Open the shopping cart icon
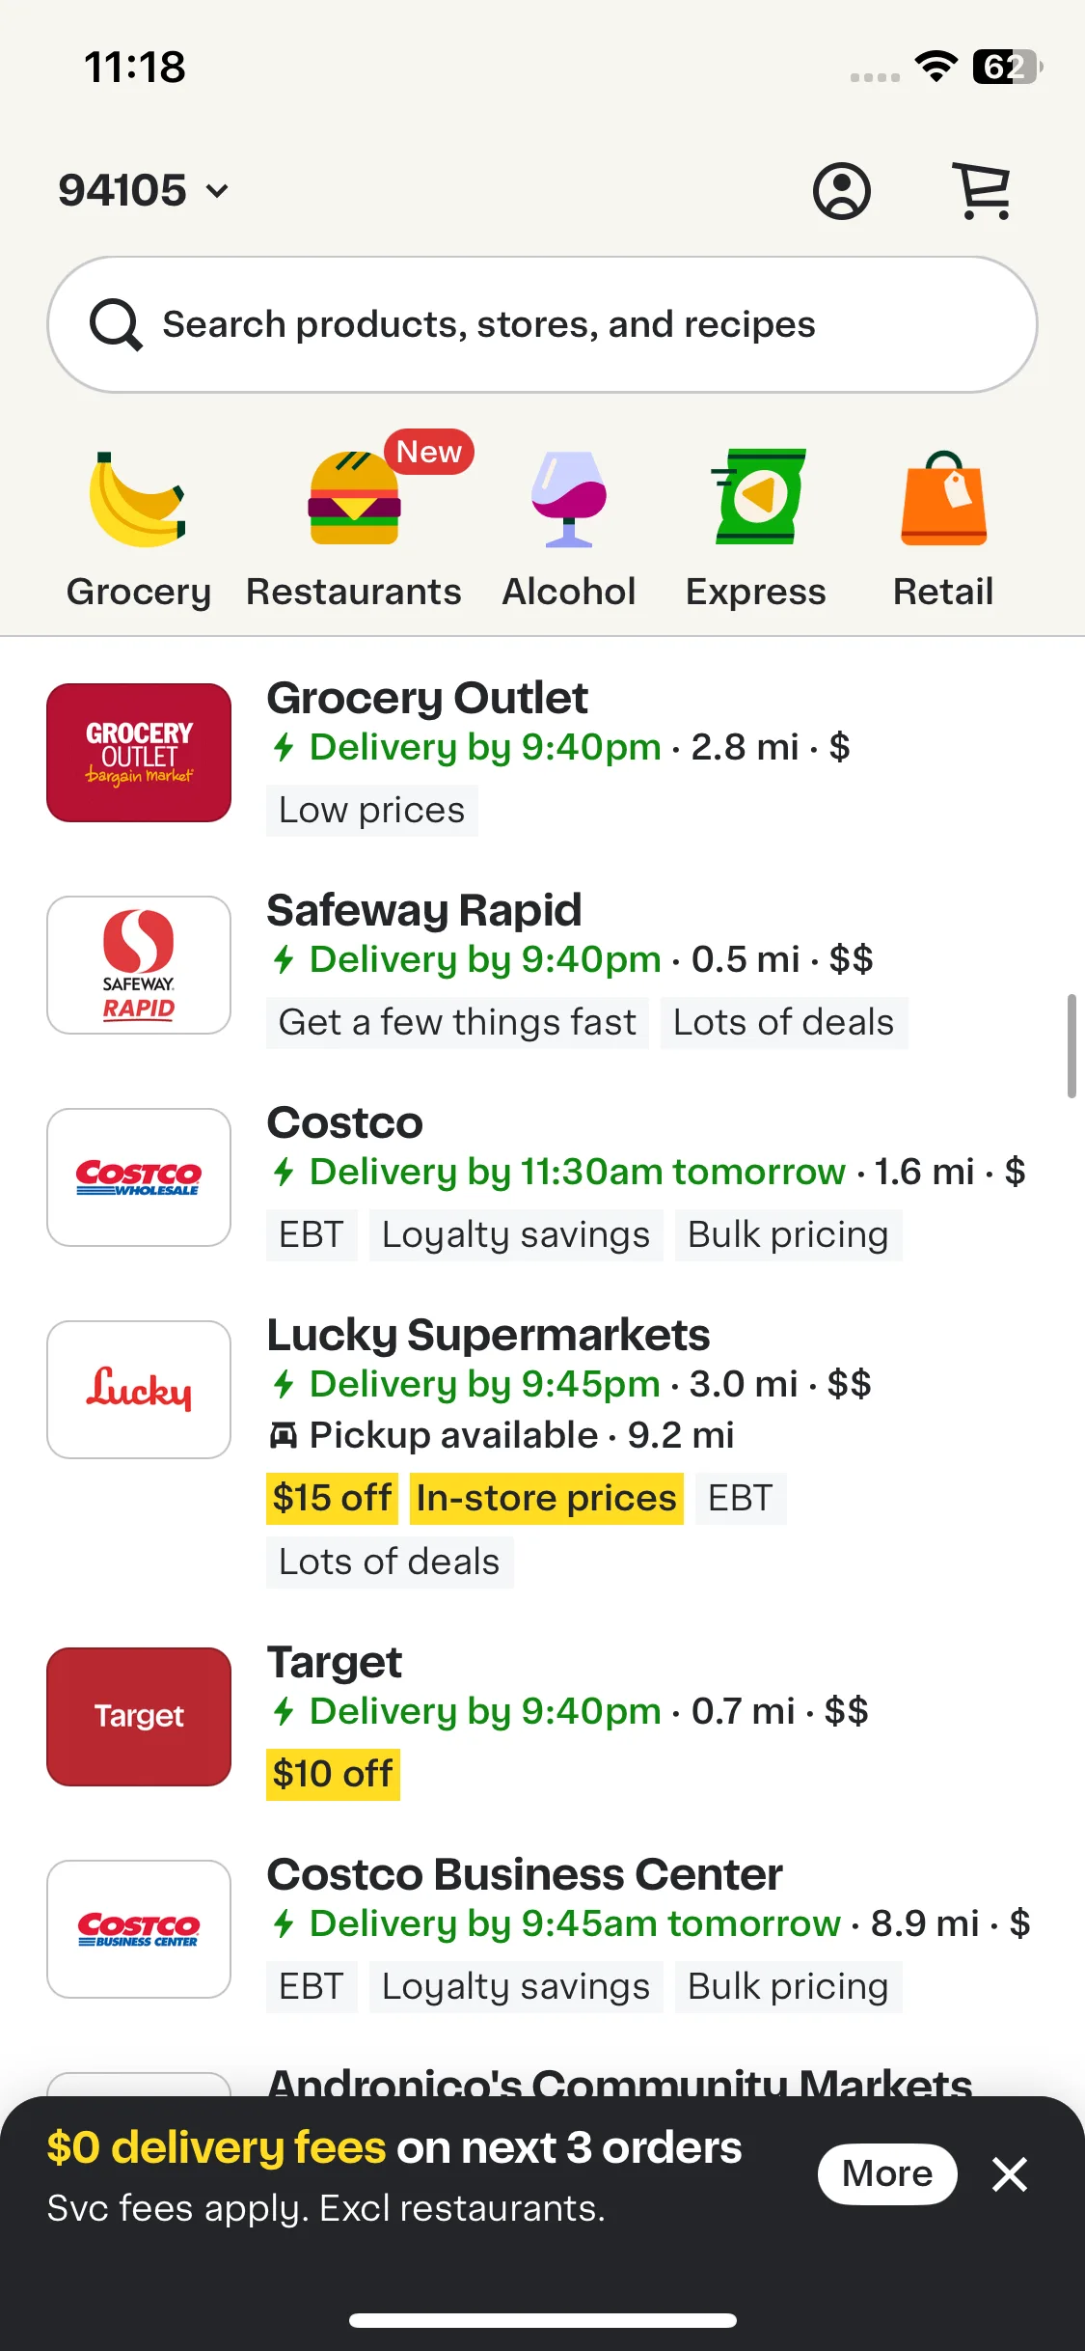Image resolution: width=1085 pixels, height=2351 pixels. coord(982,190)
